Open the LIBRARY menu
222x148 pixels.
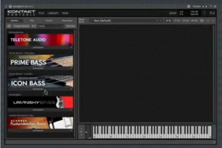pyautogui.click(x=53, y=13)
